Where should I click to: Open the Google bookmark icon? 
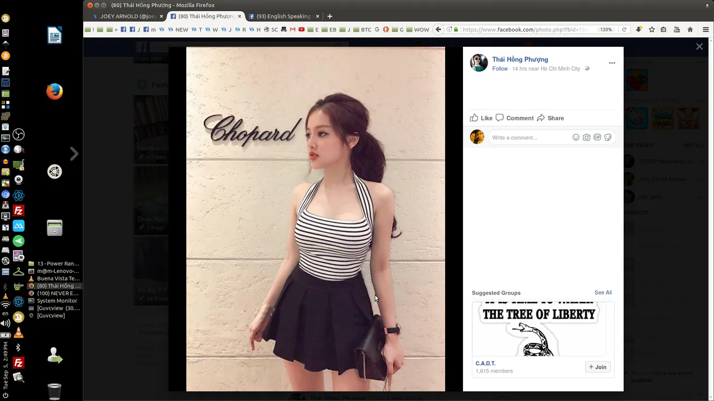pos(377,30)
